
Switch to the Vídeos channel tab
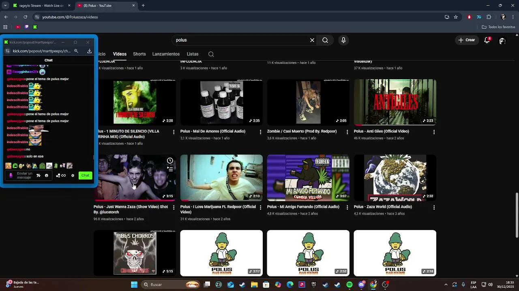click(120, 54)
